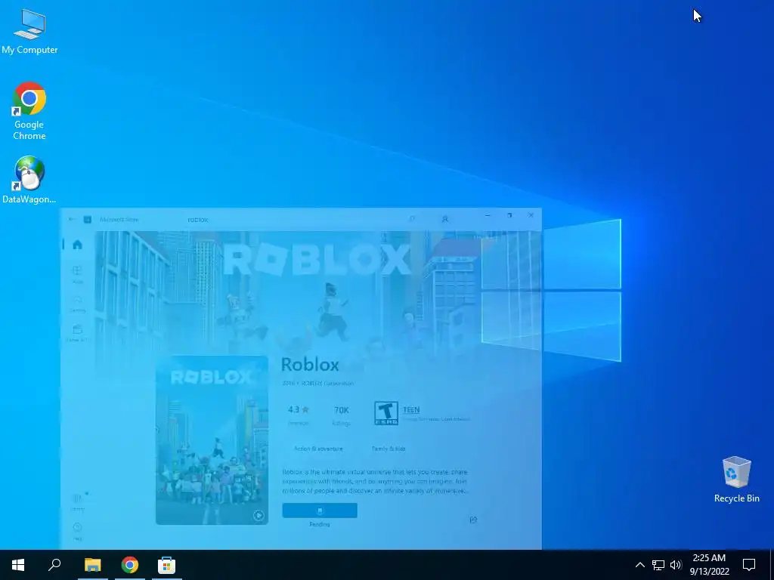
Task: Click the Roblox cover art thumbnail
Action: tap(212, 440)
